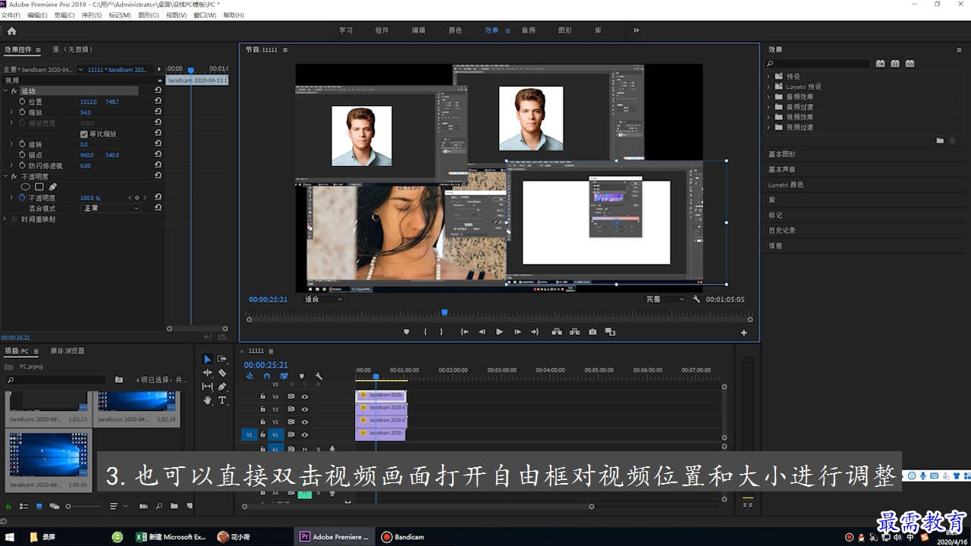Click timeline playhead on ruler

tap(376, 377)
